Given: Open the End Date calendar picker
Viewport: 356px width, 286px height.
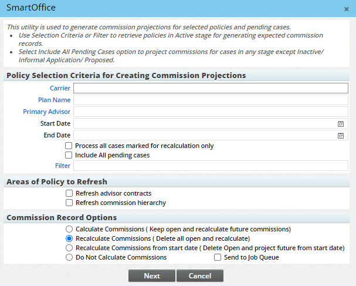Looking at the screenshot, I should click(x=341, y=136).
